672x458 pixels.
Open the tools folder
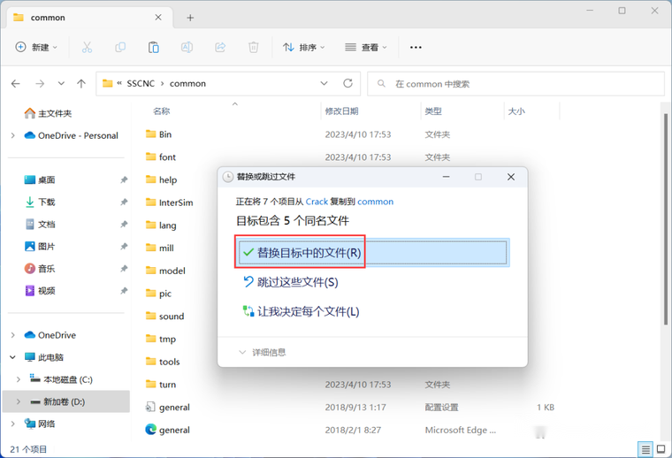163,362
